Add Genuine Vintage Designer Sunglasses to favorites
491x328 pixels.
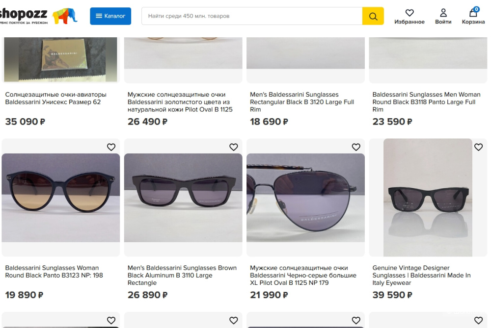478,147
